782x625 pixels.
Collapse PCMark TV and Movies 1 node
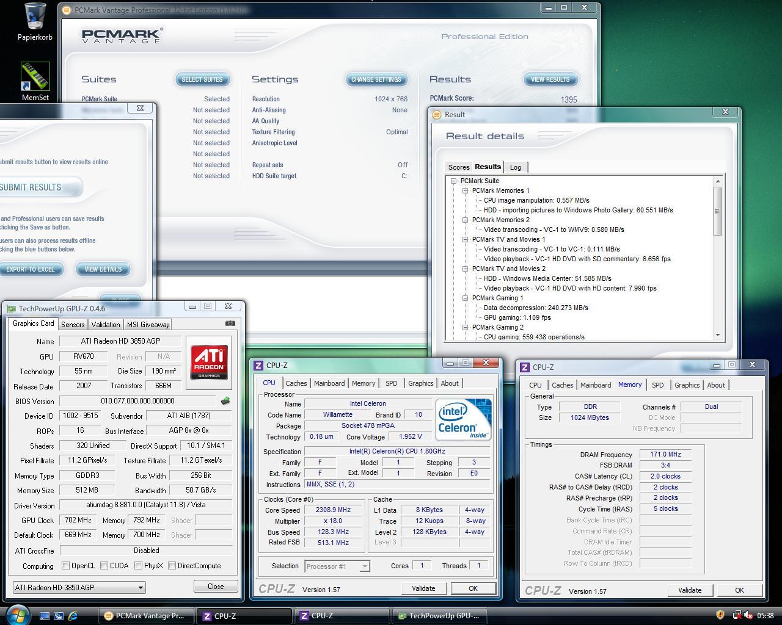[465, 239]
